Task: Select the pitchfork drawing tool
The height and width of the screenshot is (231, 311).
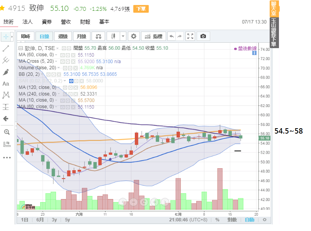Action: [x=6, y=60]
